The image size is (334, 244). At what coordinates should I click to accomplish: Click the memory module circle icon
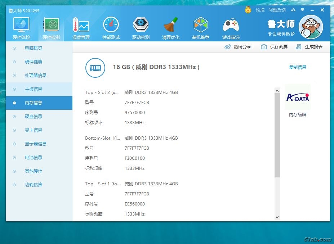[95, 68]
